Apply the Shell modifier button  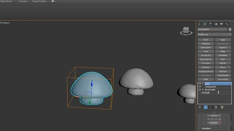tap(206, 79)
